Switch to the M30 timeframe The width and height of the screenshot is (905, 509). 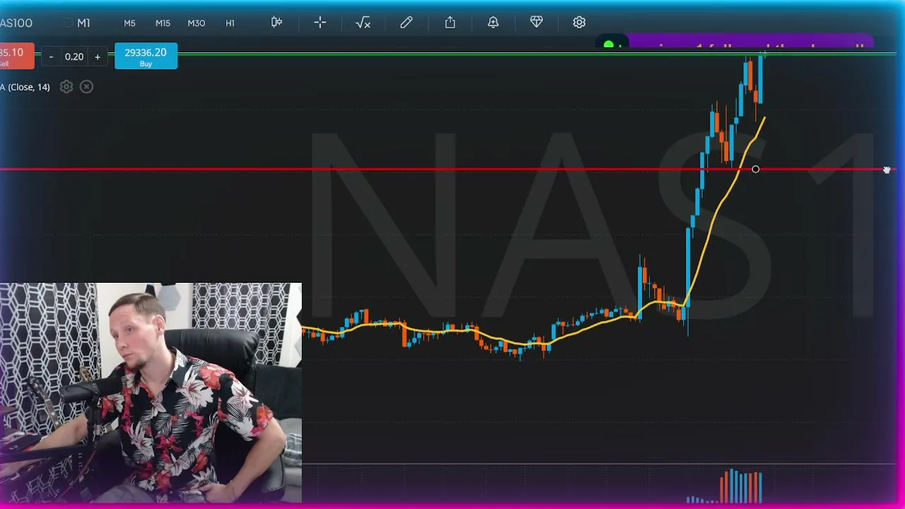(x=197, y=23)
